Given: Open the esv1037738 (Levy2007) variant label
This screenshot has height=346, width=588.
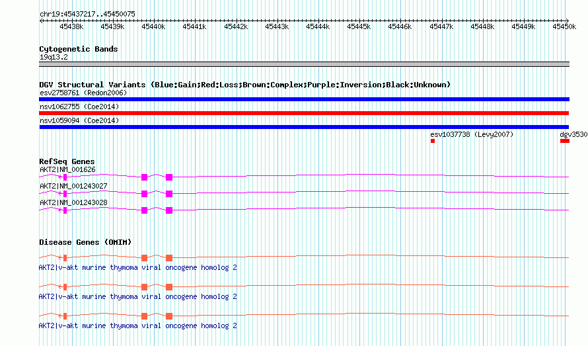Looking at the screenshot, I should (x=472, y=134).
